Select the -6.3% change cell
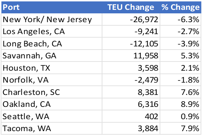Screen dimensions: 202x135 pyautogui.click(x=180, y=19)
